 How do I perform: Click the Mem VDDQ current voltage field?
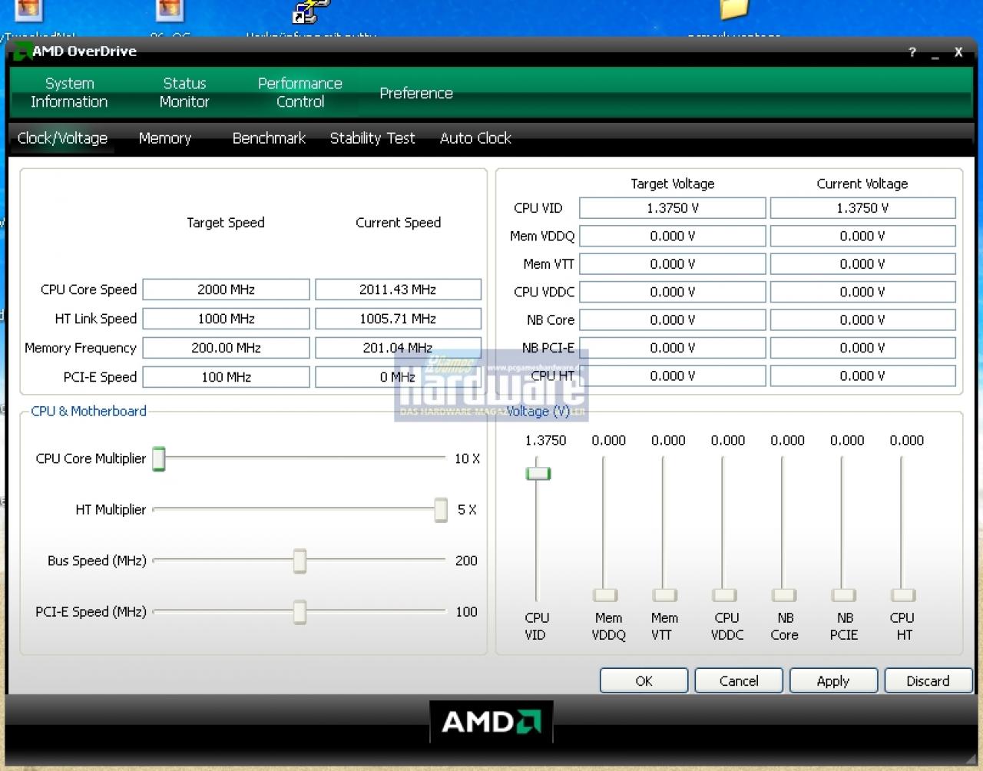(863, 236)
